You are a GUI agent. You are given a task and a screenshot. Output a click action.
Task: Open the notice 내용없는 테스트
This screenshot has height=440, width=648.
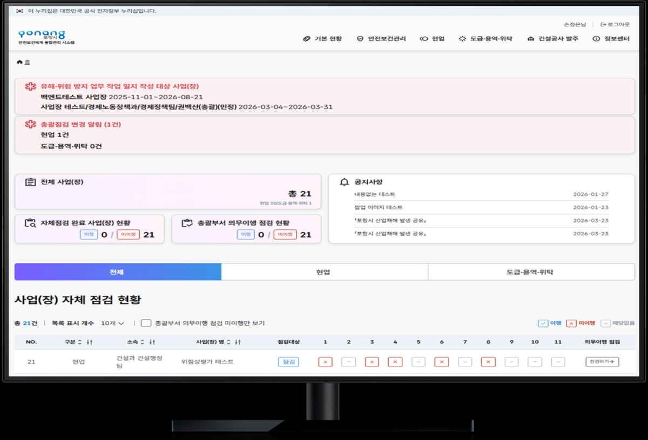(x=375, y=194)
